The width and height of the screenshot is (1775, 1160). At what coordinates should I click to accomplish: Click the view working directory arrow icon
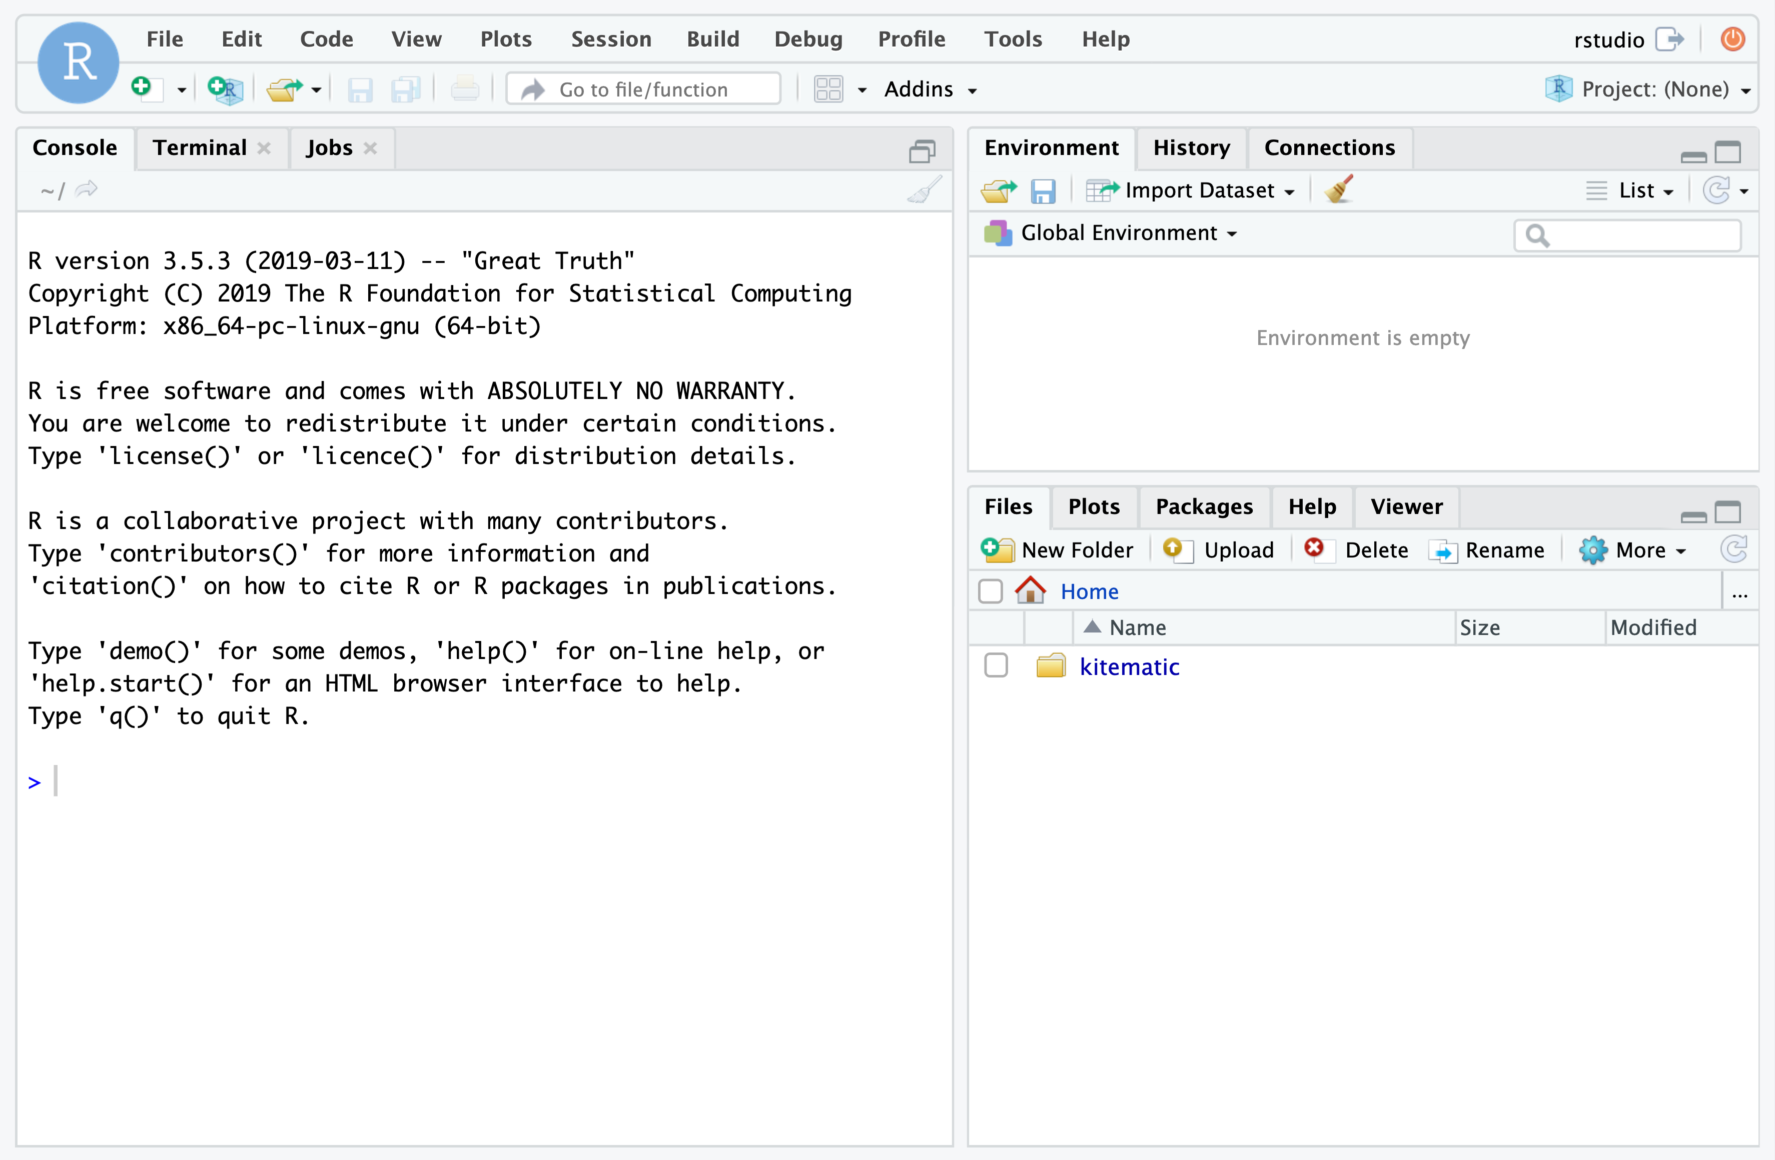[x=87, y=189]
